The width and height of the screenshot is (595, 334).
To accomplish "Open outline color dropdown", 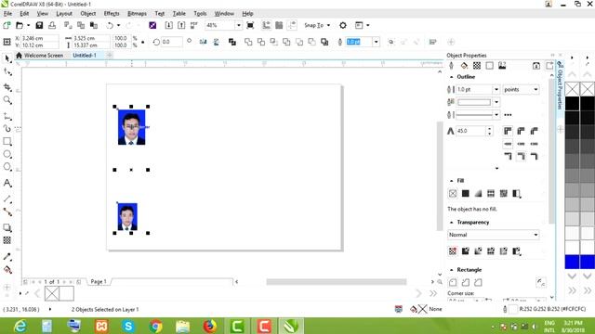I will [x=496, y=102].
